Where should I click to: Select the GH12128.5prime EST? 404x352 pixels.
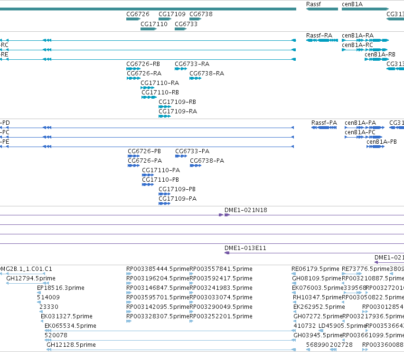(x=171, y=350)
